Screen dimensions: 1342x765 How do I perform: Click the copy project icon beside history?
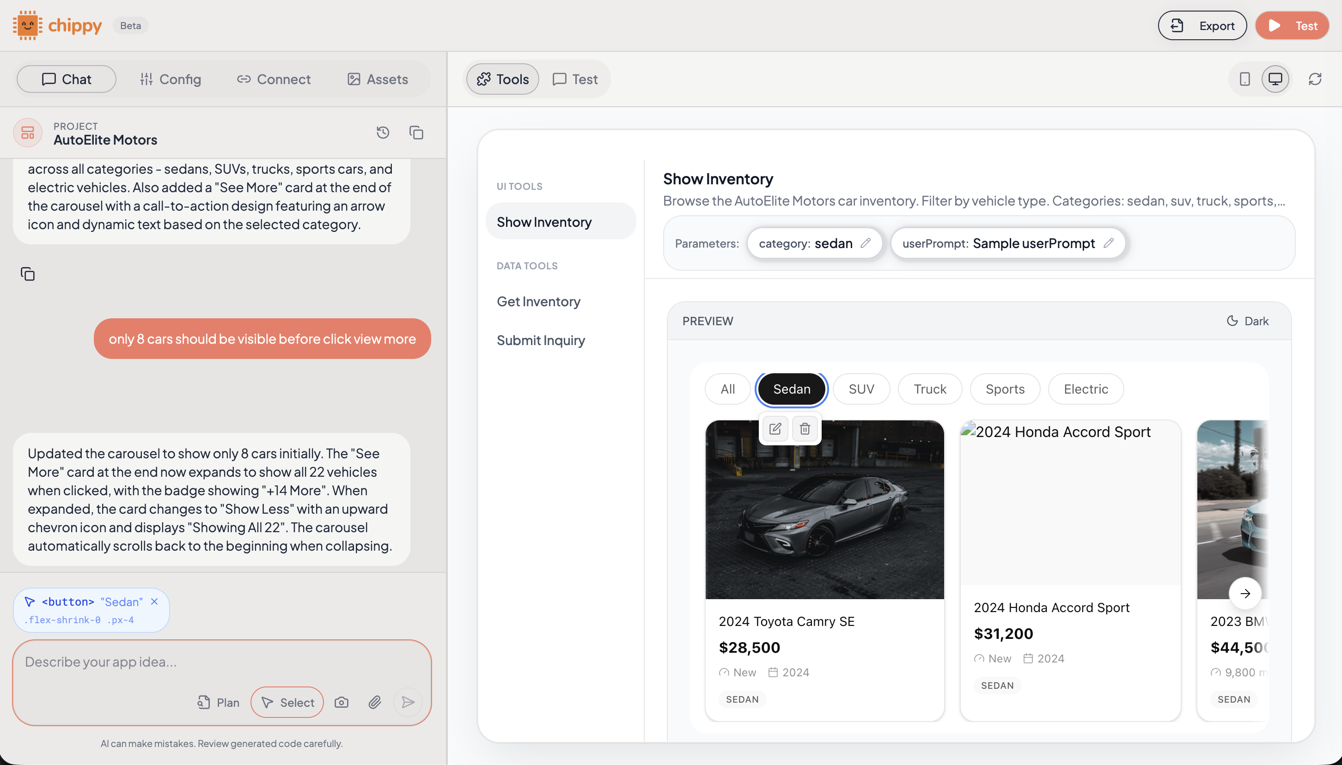click(416, 133)
